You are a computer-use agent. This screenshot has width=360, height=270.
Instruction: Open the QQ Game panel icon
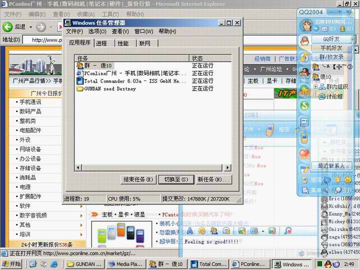click(x=304, y=73)
